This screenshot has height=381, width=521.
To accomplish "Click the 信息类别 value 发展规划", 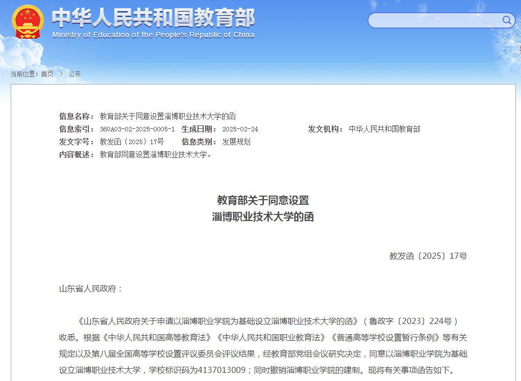I will point(236,142).
